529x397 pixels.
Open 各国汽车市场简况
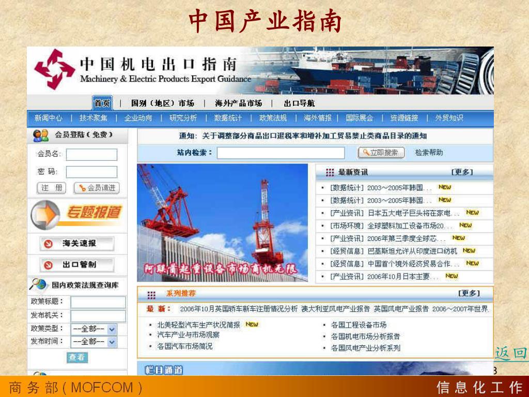coord(185,346)
